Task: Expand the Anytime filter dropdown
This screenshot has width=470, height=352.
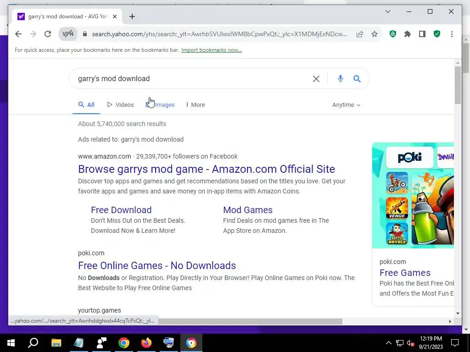Action: pos(346,105)
